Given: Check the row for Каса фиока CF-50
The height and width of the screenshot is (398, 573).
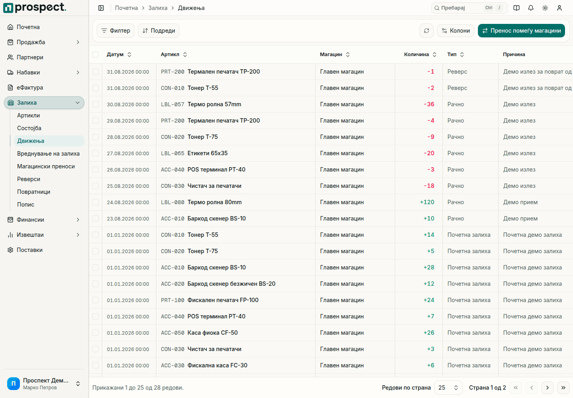Looking at the screenshot, I should coord(95,333).
